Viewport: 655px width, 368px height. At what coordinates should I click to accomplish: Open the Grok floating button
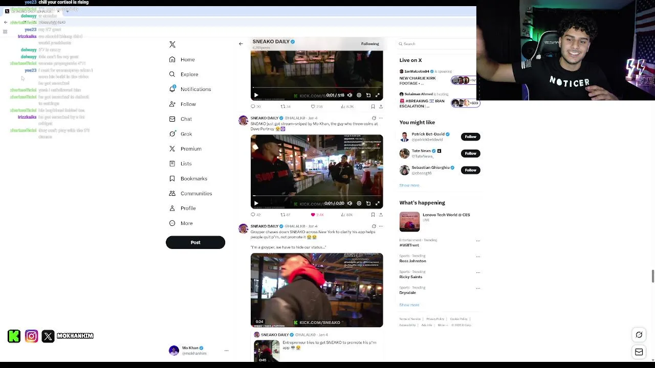coord(639,335)
